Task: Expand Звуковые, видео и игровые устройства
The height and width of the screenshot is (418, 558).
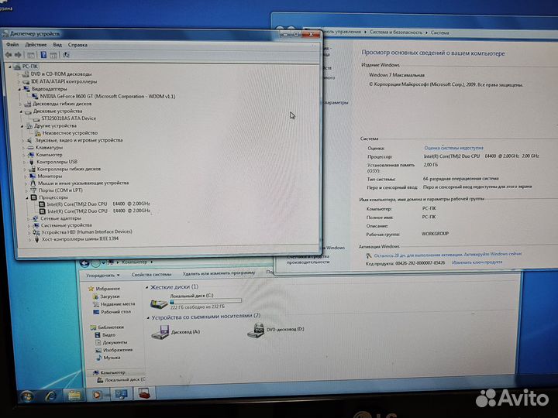Action: click(23, 140)
